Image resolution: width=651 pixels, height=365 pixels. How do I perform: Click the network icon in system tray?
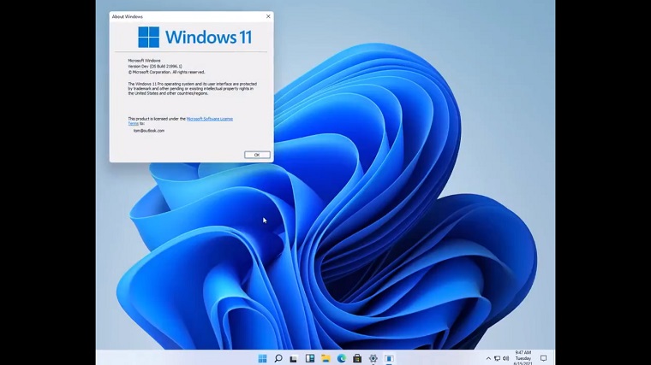tap(497, 358)
